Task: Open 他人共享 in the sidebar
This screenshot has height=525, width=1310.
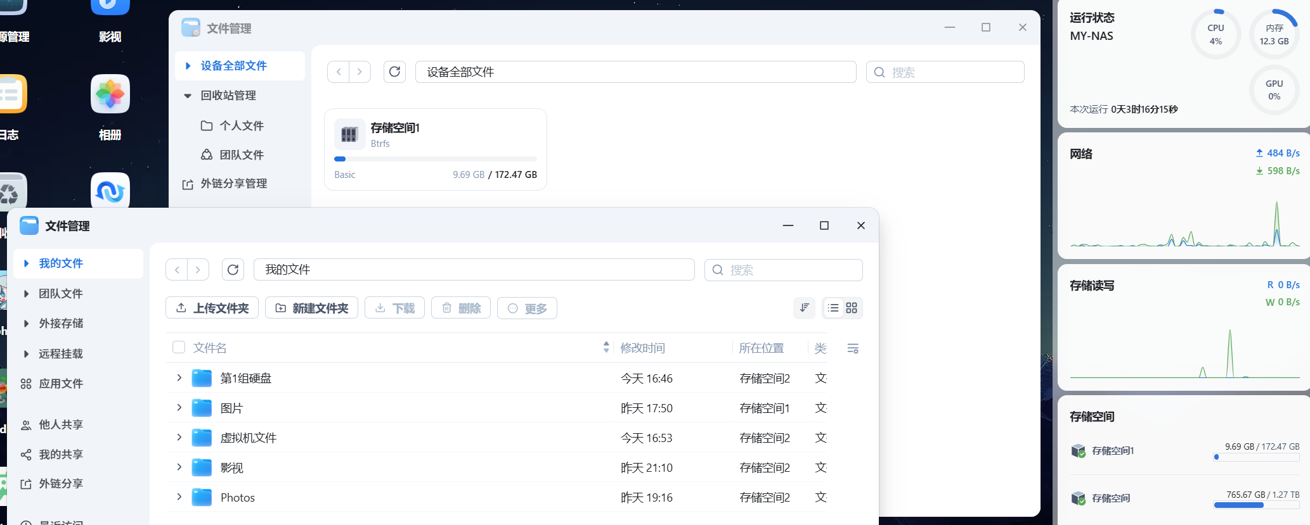Action: pos(61,425)
